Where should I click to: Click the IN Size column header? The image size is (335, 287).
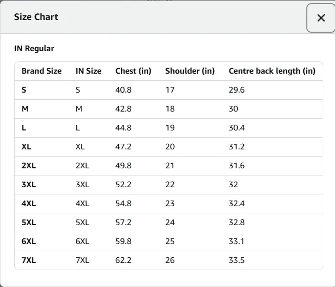point(89,71)
